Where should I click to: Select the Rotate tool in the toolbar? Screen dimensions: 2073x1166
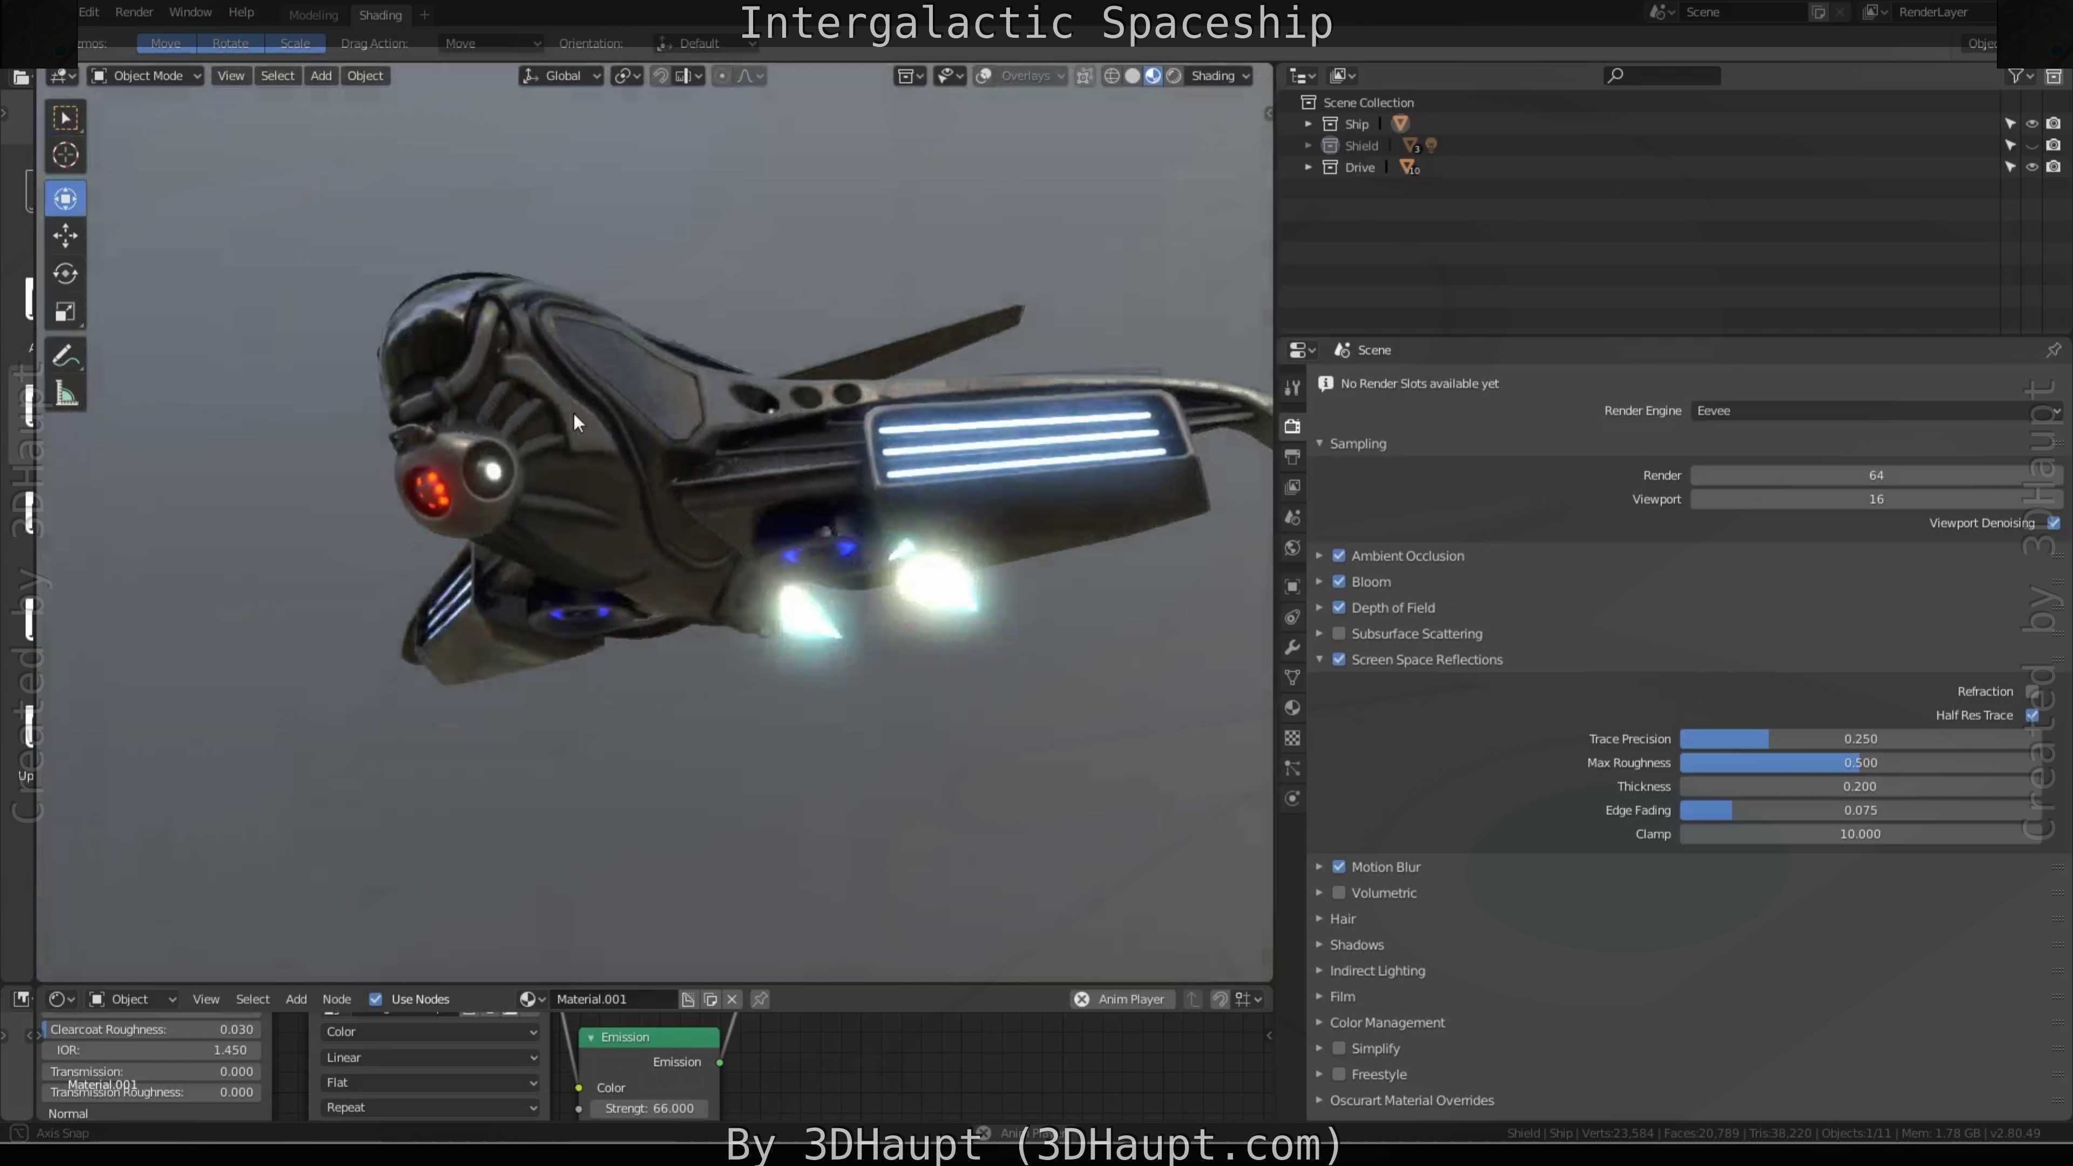(x=65, y=274)
